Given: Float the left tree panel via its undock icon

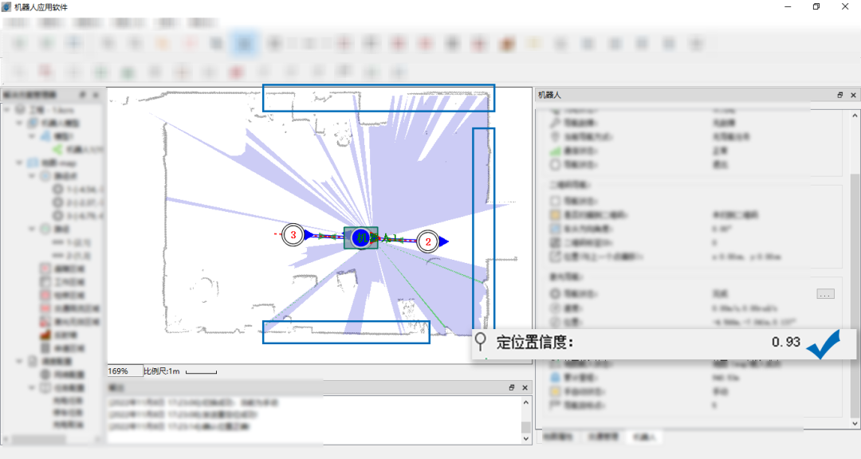Looking at the screenshot, I should [83, 95].
